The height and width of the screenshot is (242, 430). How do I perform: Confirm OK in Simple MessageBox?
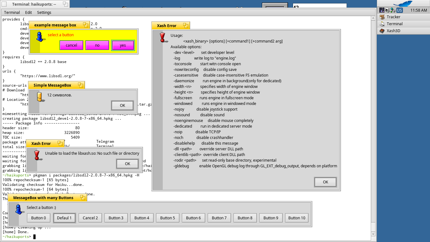click(x=123, y=106)
